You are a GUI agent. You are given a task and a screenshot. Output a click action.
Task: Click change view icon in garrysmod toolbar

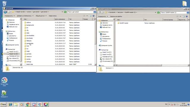(x=84, y=16)
